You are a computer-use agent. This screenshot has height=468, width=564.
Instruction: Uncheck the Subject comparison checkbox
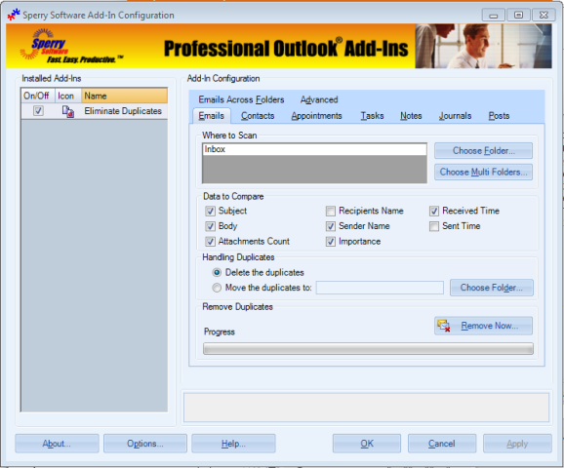[211, 211]
